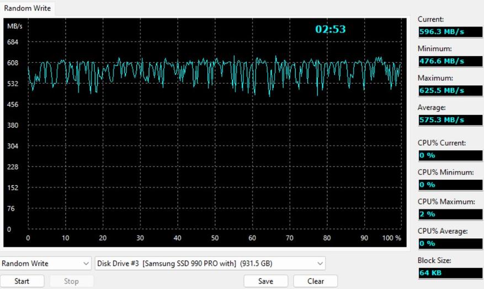Click the 60 x-axis label

[x=252, y=238]
